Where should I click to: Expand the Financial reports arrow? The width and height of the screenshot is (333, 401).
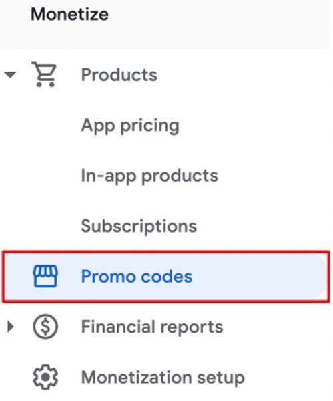click(x=11, y=327)
